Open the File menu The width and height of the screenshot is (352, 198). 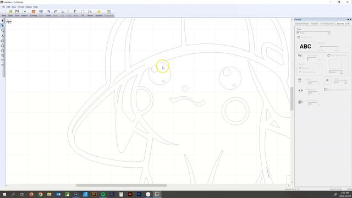click(3, 7)
